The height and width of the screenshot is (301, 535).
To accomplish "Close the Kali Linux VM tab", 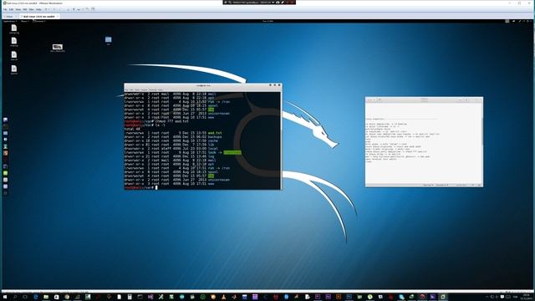I will [x=58, y=17].
